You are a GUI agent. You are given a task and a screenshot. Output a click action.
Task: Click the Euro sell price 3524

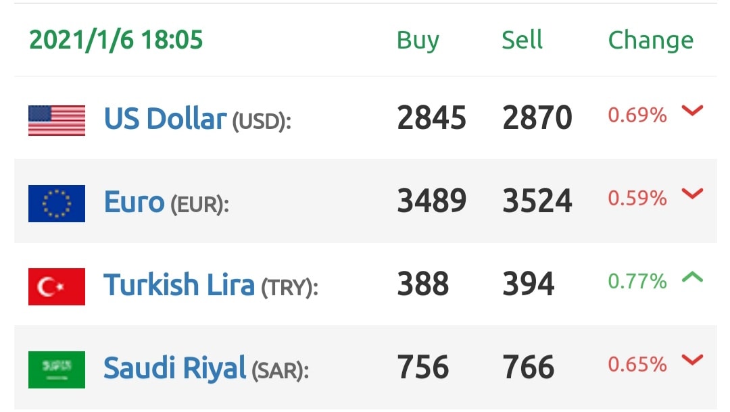tap(537, 201)
